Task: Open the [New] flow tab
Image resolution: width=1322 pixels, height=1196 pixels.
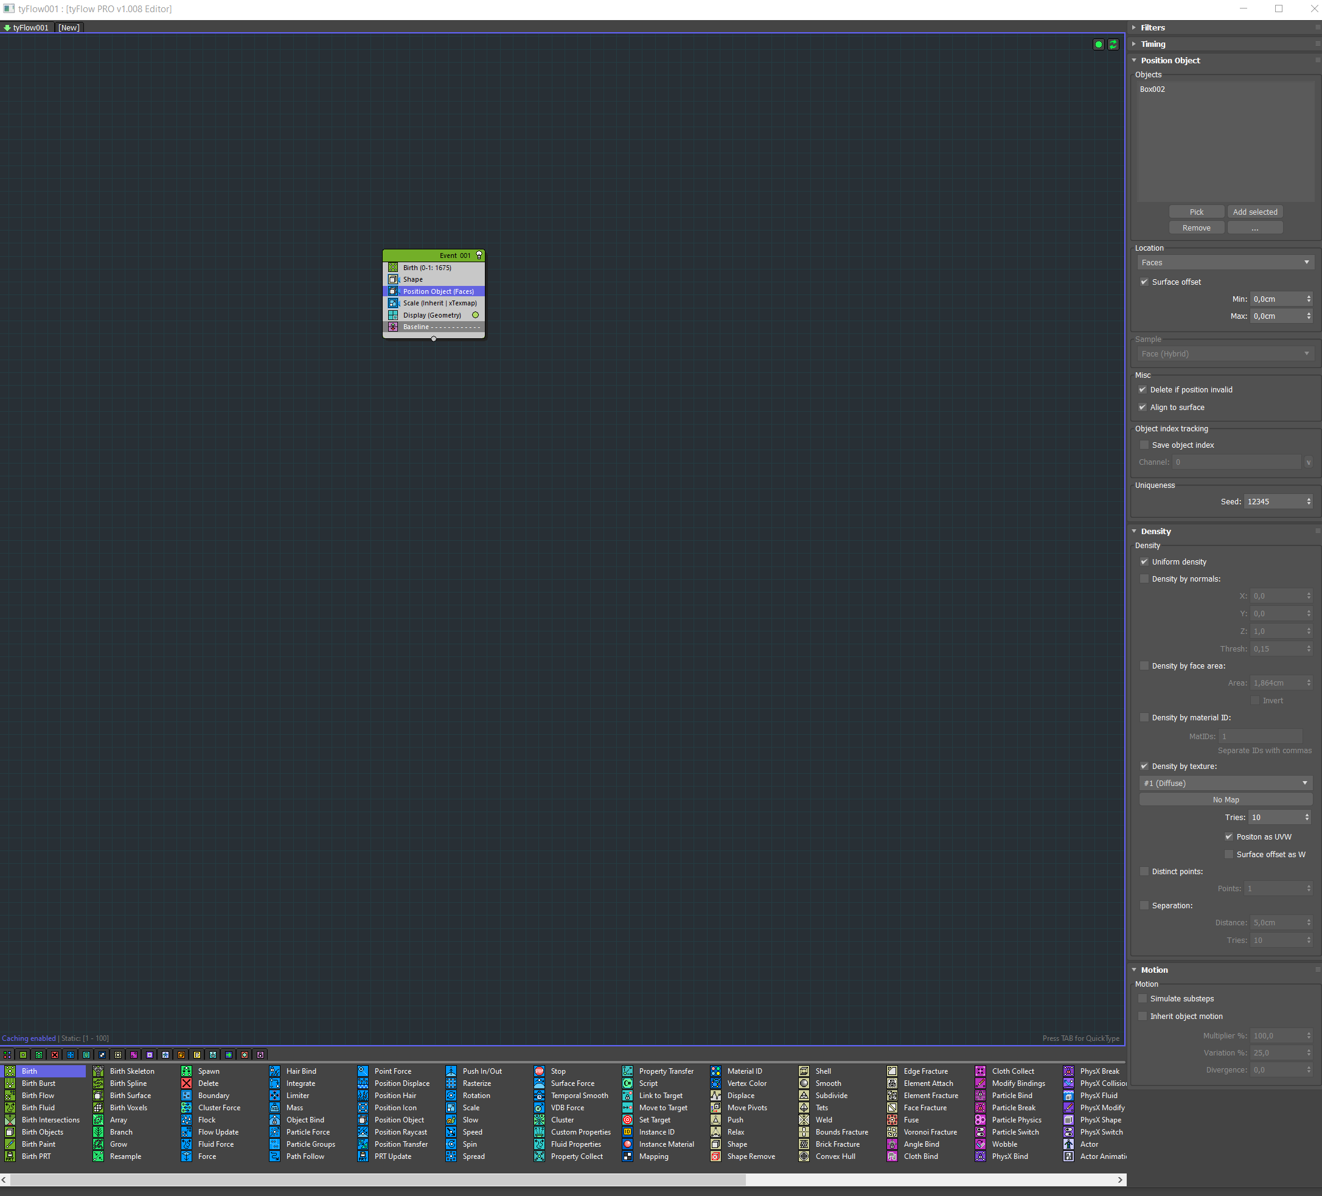Action: point(69,27)
